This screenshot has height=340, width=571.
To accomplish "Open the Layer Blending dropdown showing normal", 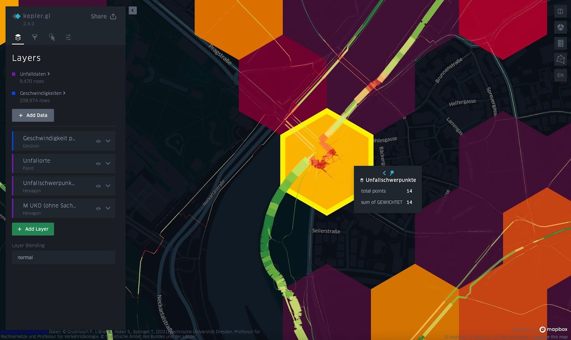I will pyautogui.click(x=64, y=257).
